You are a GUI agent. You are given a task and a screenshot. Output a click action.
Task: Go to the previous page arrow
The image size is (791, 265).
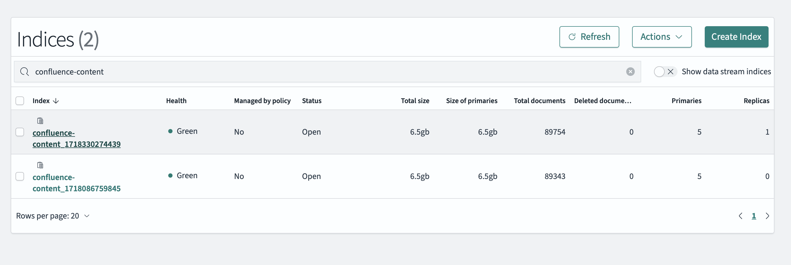click(740, 216)
